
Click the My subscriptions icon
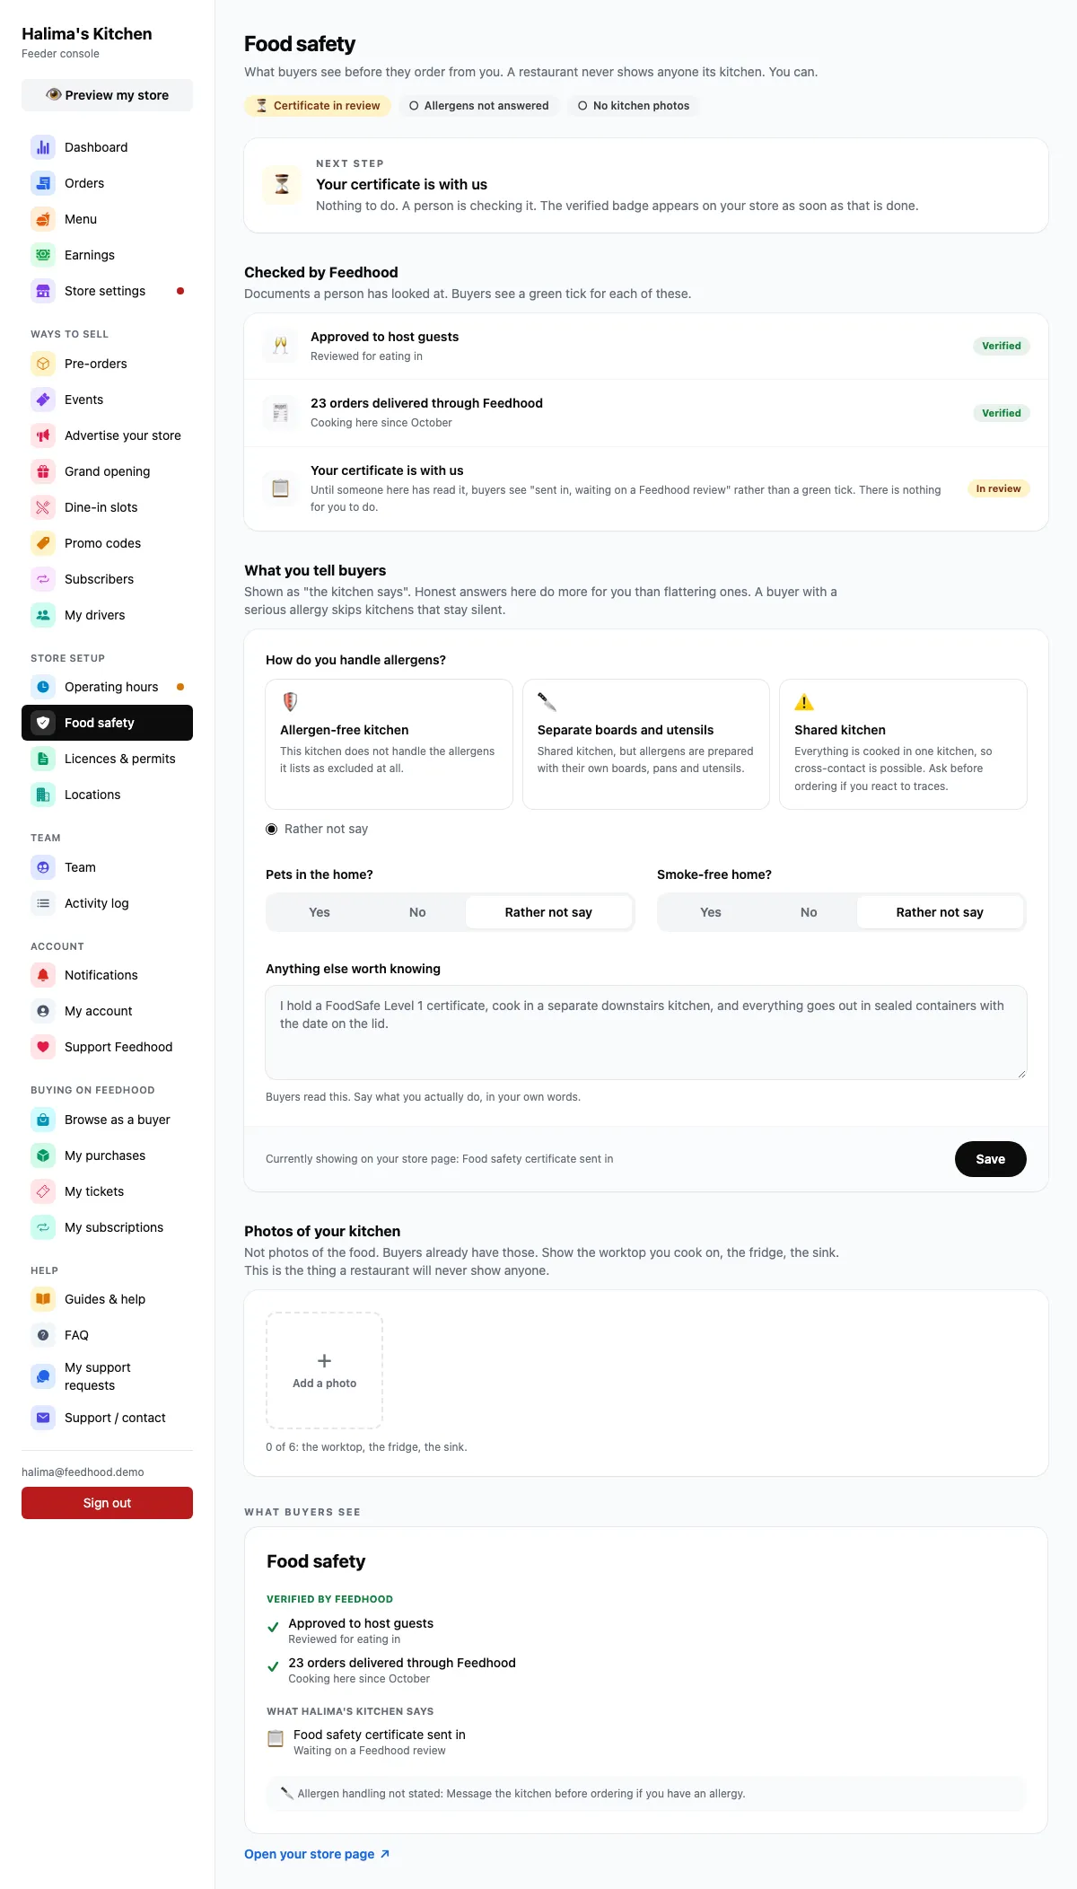43,1227
